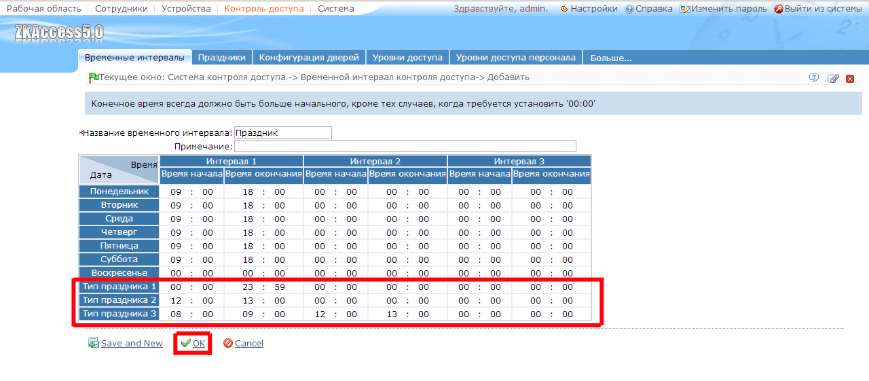Viewport: 869px width, 381px height.
Task: Click Save and New link
Action: pyautogui.click(x=126, y=344)
